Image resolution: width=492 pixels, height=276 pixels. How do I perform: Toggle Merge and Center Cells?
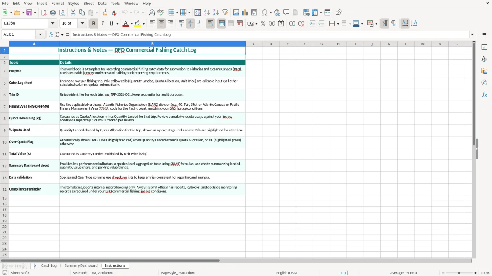click(222, 24)
